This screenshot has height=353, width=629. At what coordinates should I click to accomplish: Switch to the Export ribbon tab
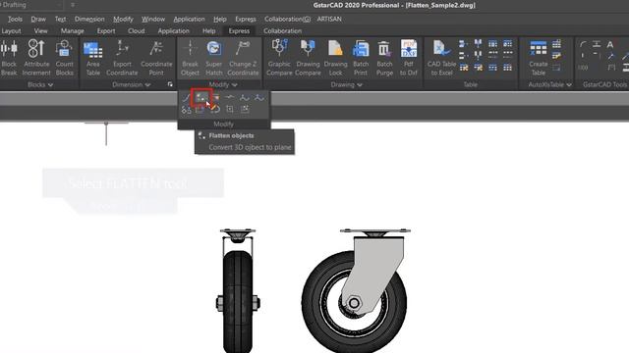106,30
